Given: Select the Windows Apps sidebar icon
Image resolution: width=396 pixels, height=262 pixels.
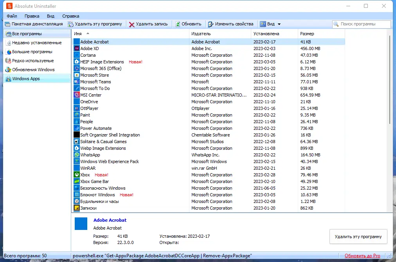Looking at the screenshot, I should pos(8,79).
